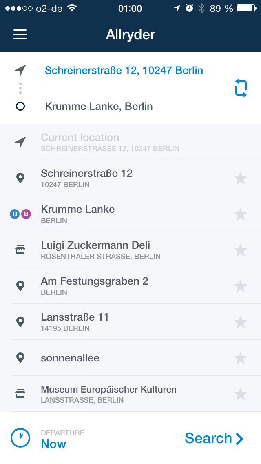Image resolution: width=261 pixels, height=464 pixels.
Task: Toggle the favorite star for Lansstraße 11
Action: (241, 322)
